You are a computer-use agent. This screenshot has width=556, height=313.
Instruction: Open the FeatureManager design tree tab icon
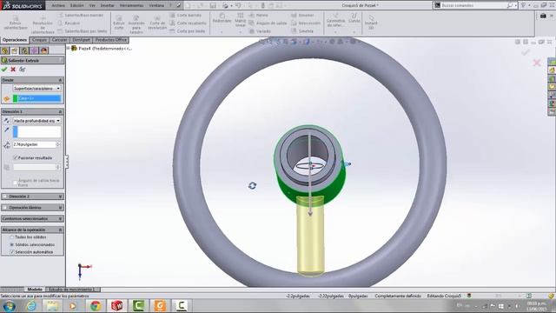pyautogui.click(x=5, y=50)
